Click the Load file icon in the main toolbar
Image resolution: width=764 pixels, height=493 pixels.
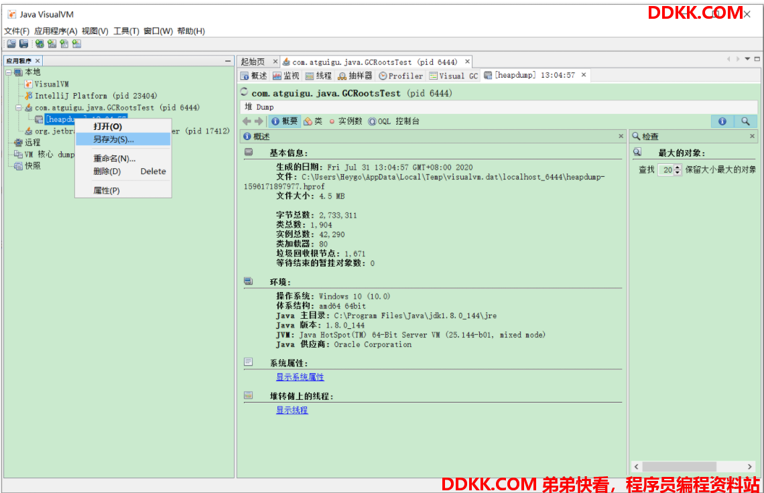coord(11,44)
